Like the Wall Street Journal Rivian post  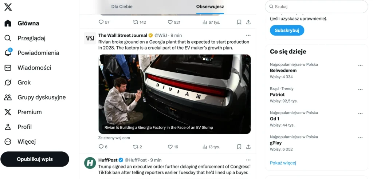(x=170, y=147)
